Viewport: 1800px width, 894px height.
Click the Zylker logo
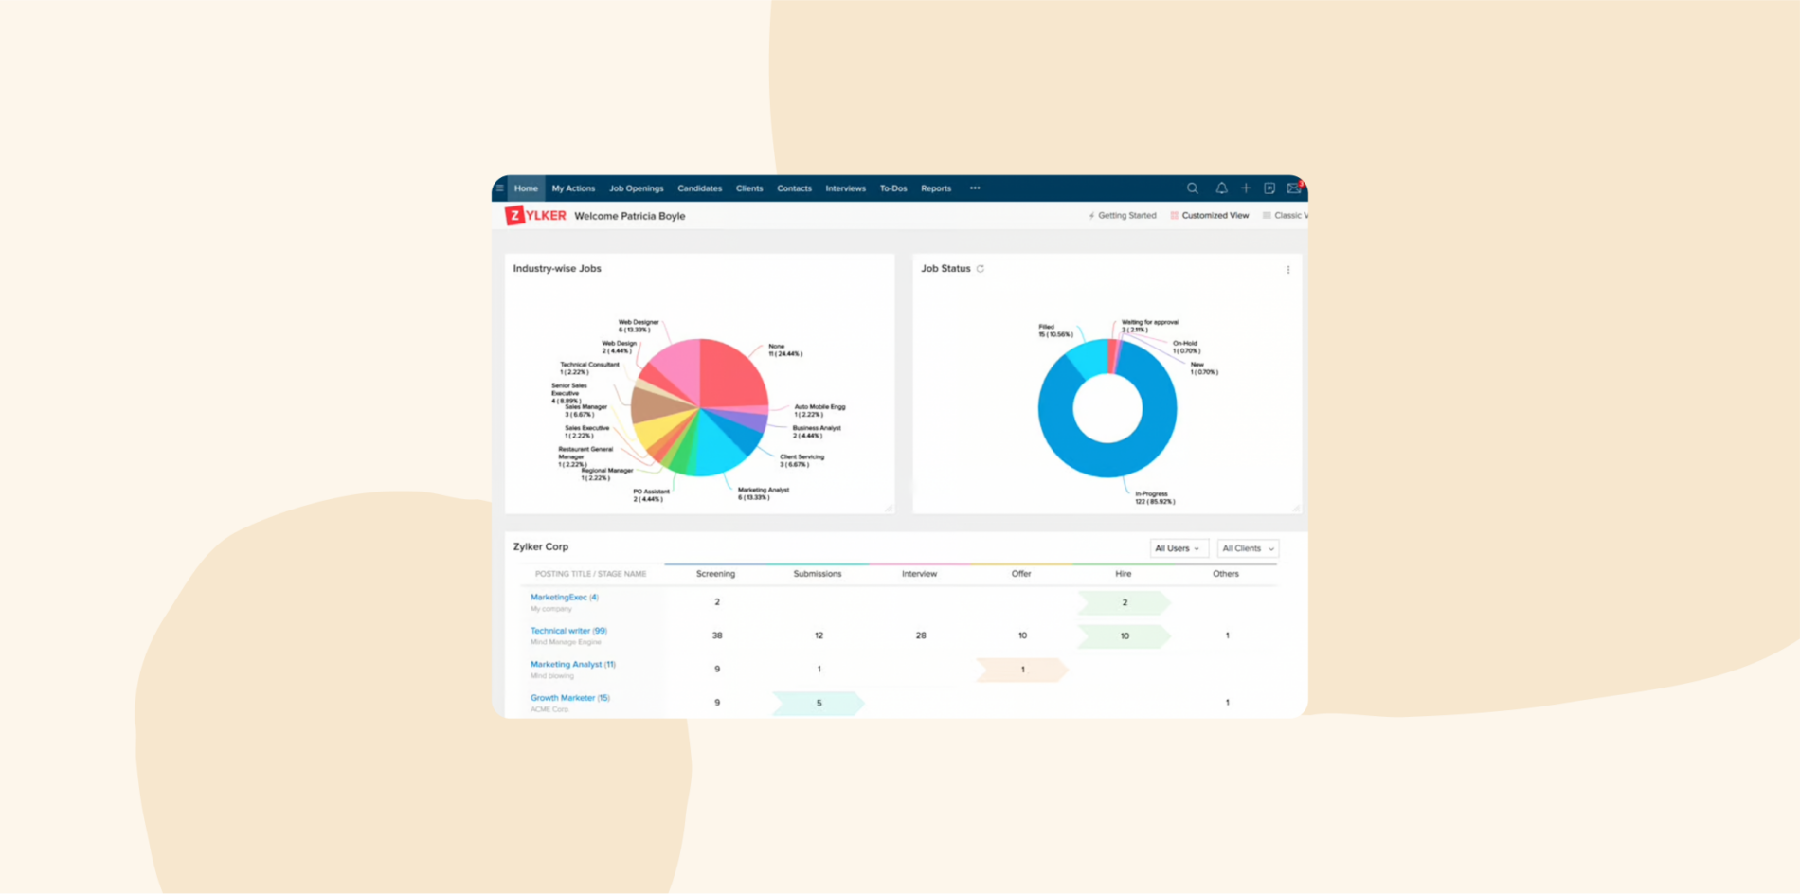click(x=535, y=216)
